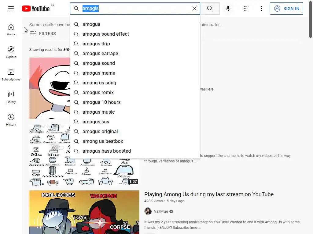This screenshot has height=234, width=313.
Task: Open the Valkyrae channel name
Action: coord(161,211)
